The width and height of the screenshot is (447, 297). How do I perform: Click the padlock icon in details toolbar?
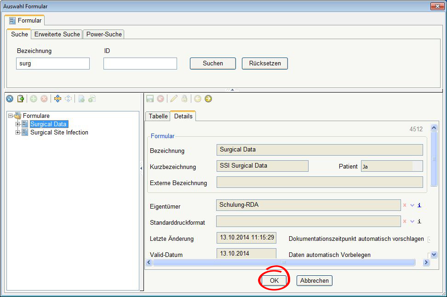pyautogui.click(x=184, y=99)
